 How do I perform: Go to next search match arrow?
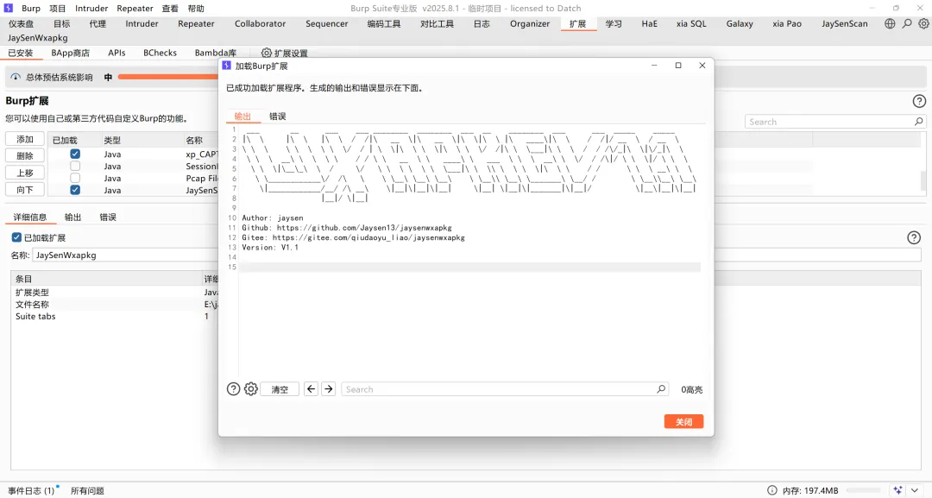[329, 388]
